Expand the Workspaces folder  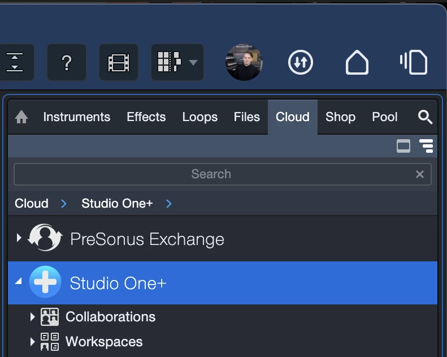[33, 342]
